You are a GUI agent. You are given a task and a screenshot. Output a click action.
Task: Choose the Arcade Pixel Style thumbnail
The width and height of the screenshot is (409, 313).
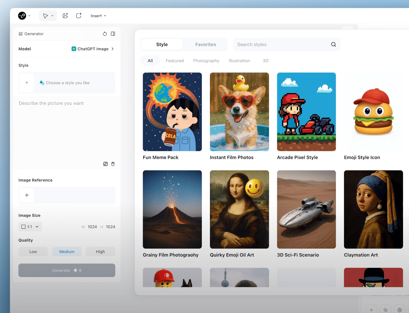[x=306, y=112]
